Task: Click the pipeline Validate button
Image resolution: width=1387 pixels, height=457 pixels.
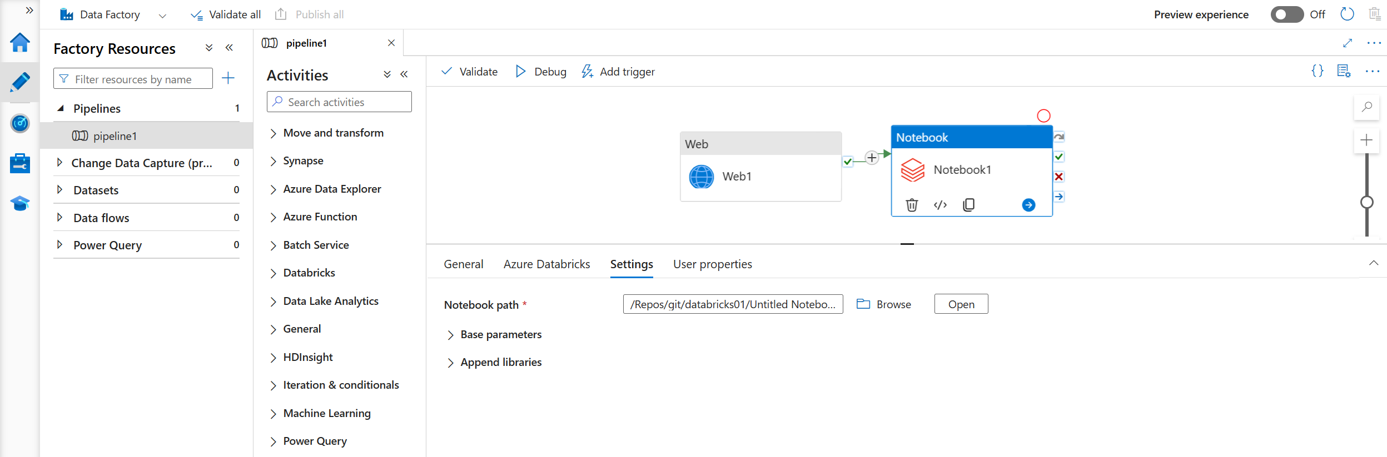Action: [469, 72]
